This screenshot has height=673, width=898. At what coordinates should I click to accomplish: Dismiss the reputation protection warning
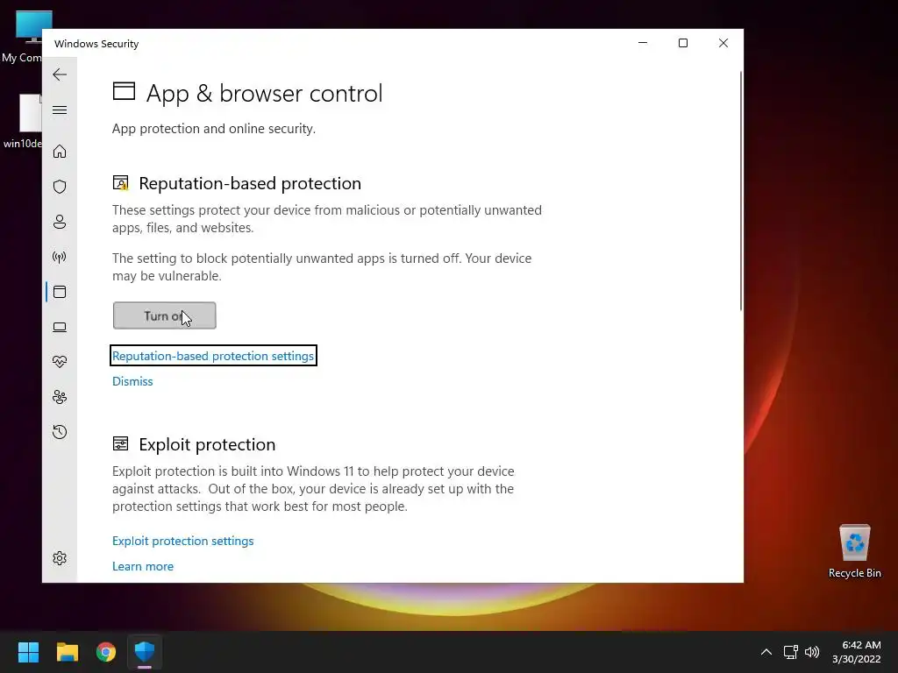click(132, 381)
